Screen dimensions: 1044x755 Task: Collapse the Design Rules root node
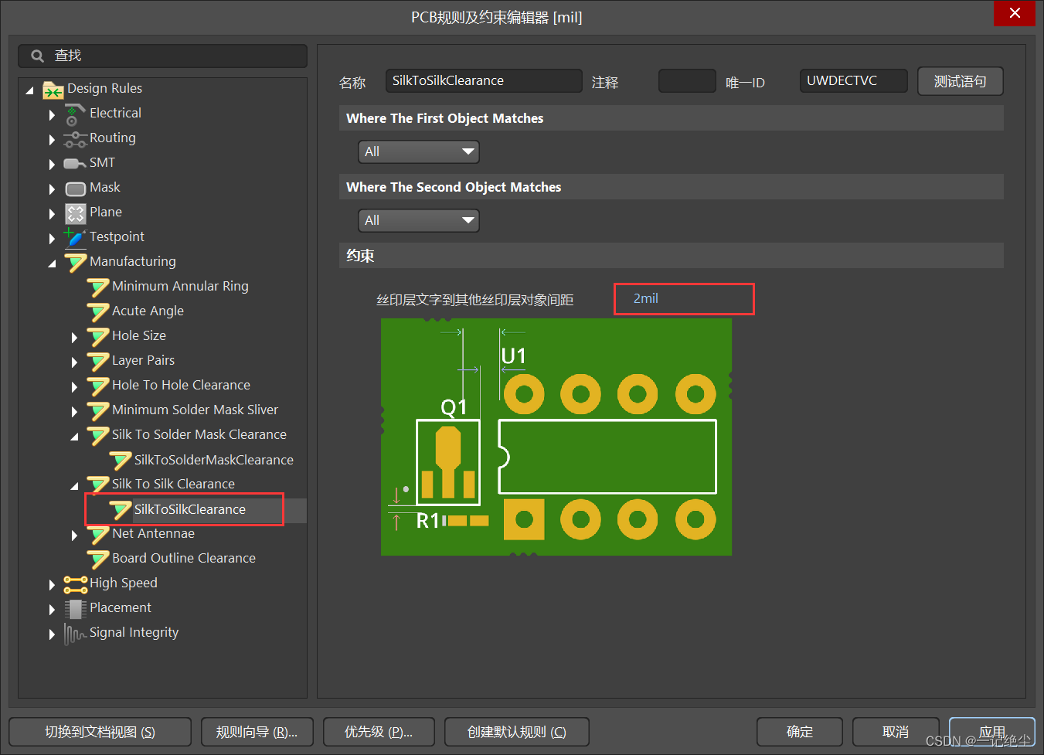click(30, 90)
